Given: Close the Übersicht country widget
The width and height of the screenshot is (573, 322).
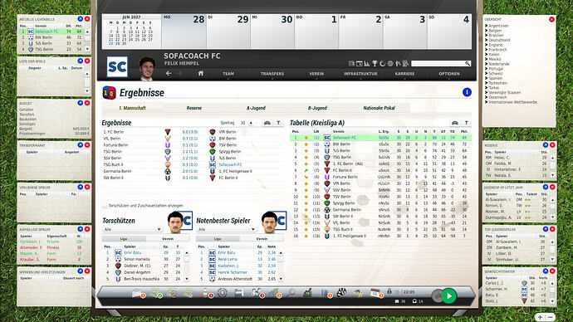Looking at the screenshot, I should pyautogui.click(x=551, y=19).
